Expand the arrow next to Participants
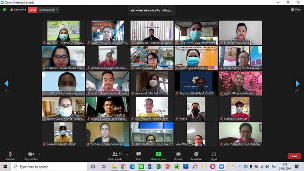 click(127, 154)
